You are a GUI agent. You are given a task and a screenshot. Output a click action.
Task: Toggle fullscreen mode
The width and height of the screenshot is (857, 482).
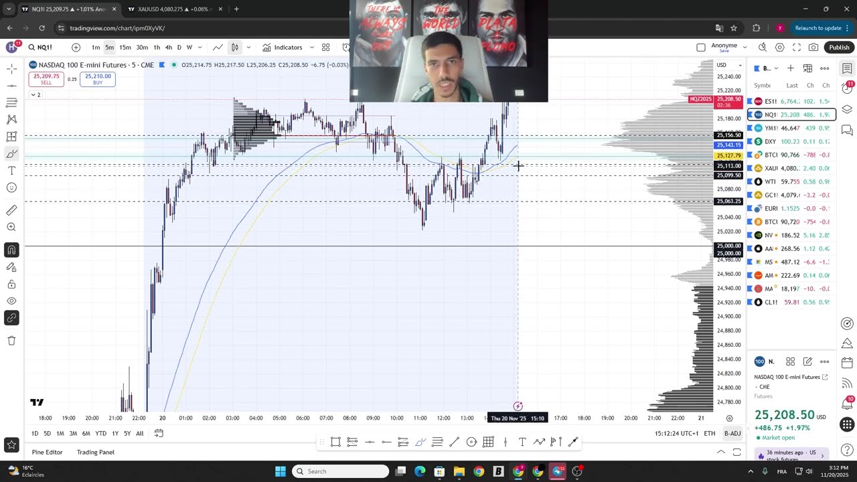(x=797, y=48)
